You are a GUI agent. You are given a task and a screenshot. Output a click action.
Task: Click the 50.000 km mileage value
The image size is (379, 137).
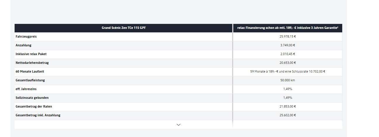click(x=288, y=80)
